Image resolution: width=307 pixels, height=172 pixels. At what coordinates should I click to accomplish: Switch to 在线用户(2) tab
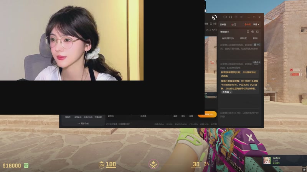pyautogui.click(x=228, y=39)
